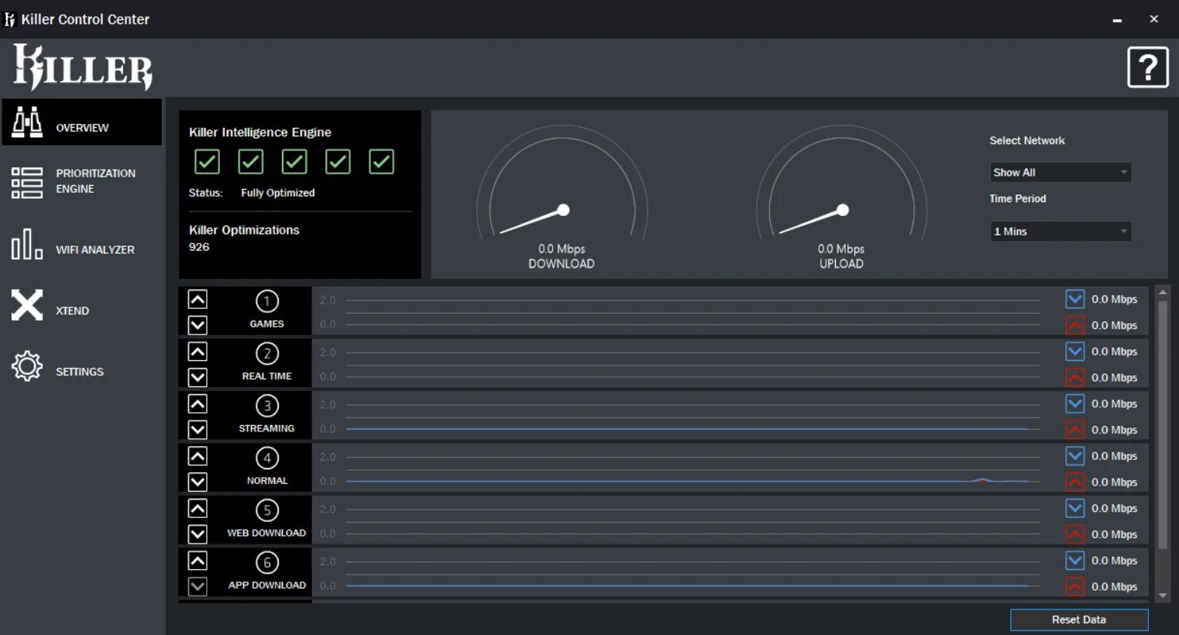Click the Overview binoculars icon
The width and height of the screenshot is (1179, 635).
tap(27, 122)
